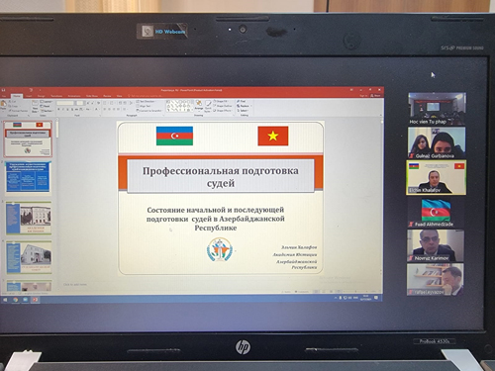Open the Arrange tool in Drawing group
The height and width of the screenshot is (371, 495).
199,105
